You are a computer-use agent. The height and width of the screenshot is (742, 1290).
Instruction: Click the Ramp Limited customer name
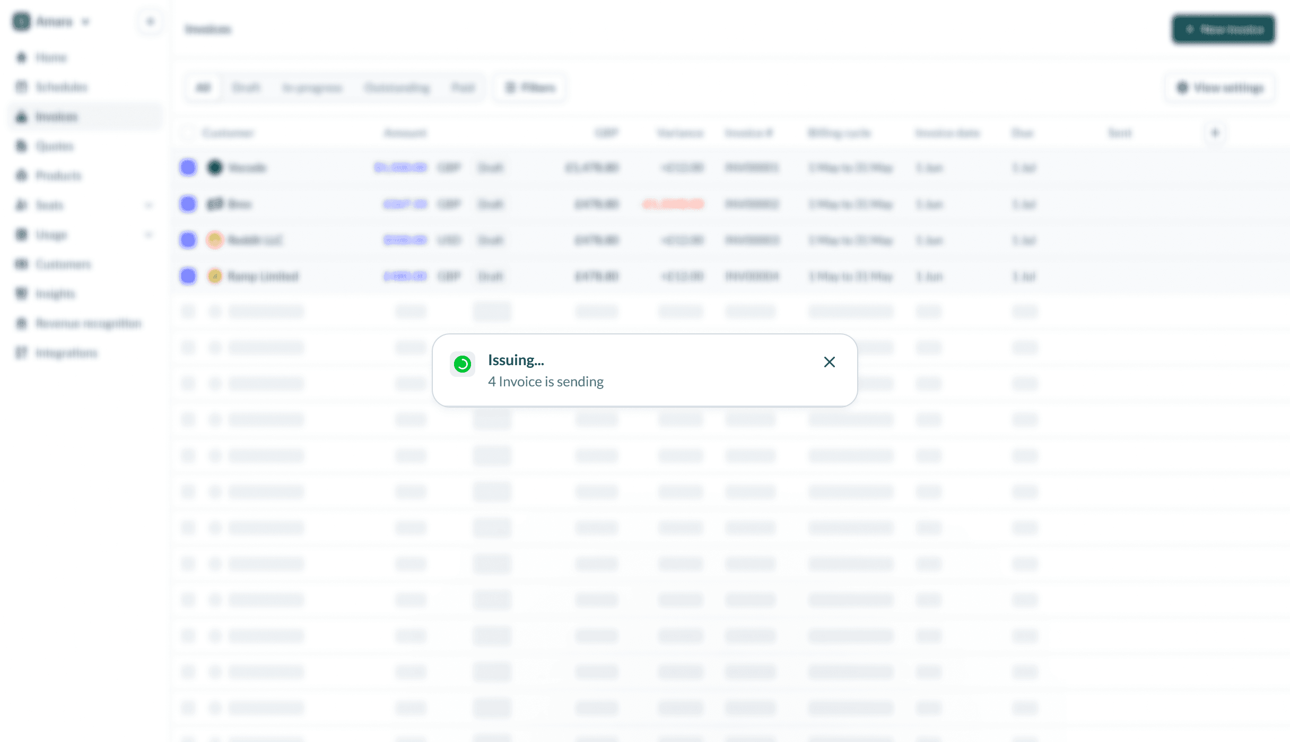(263, 276)
